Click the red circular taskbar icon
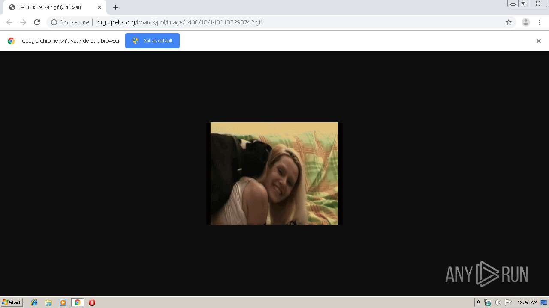 (x=92, y=302)
